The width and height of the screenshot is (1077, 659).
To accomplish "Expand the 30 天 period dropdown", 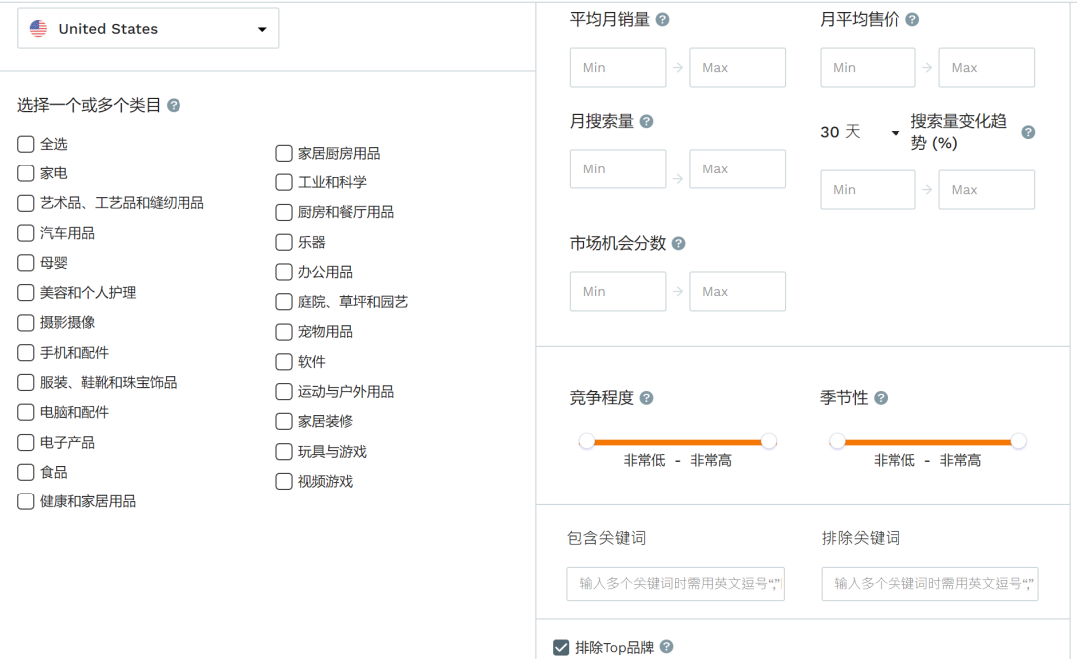I will 859,132.
